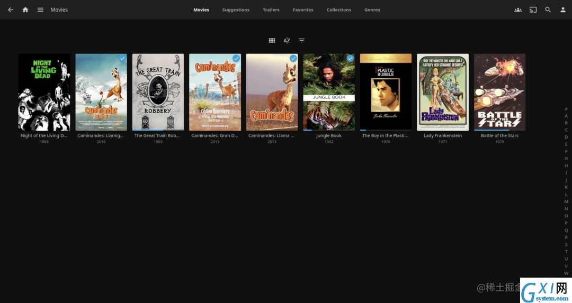Click the 'Caminandes: Llama ...' title

(x=271, y=135)
